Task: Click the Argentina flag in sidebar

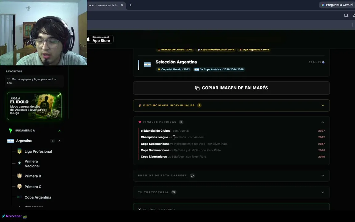Action: [x=11, y=141]
